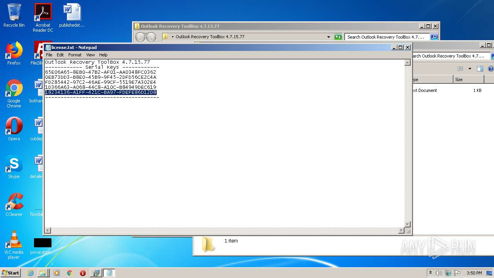Click the line starting with FD285442

(x=100, y=82)
